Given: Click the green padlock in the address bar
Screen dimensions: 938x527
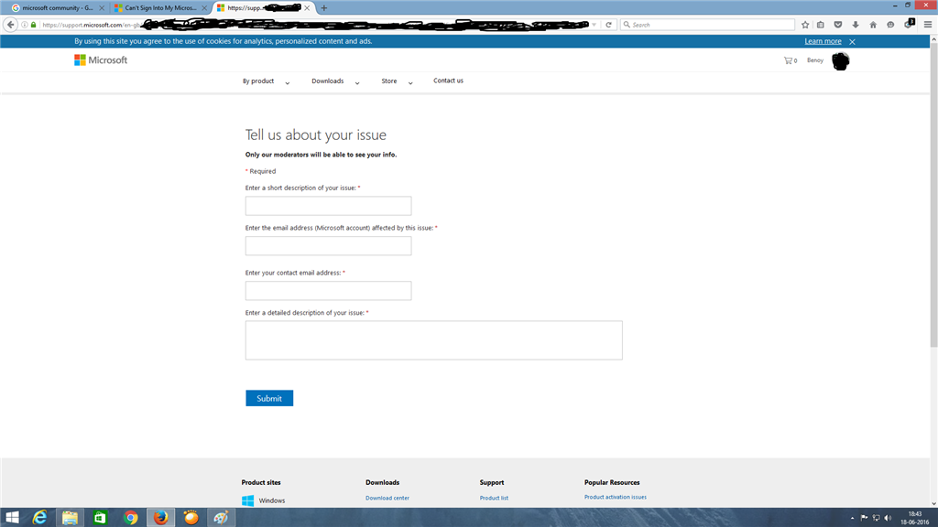Looking at the screenshot, I should [x=34, y=25].
